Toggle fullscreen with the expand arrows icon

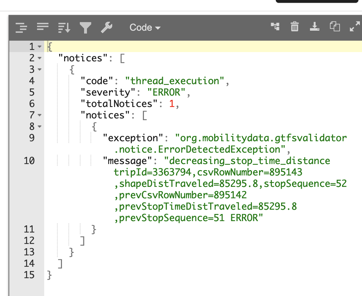[355, 26]
